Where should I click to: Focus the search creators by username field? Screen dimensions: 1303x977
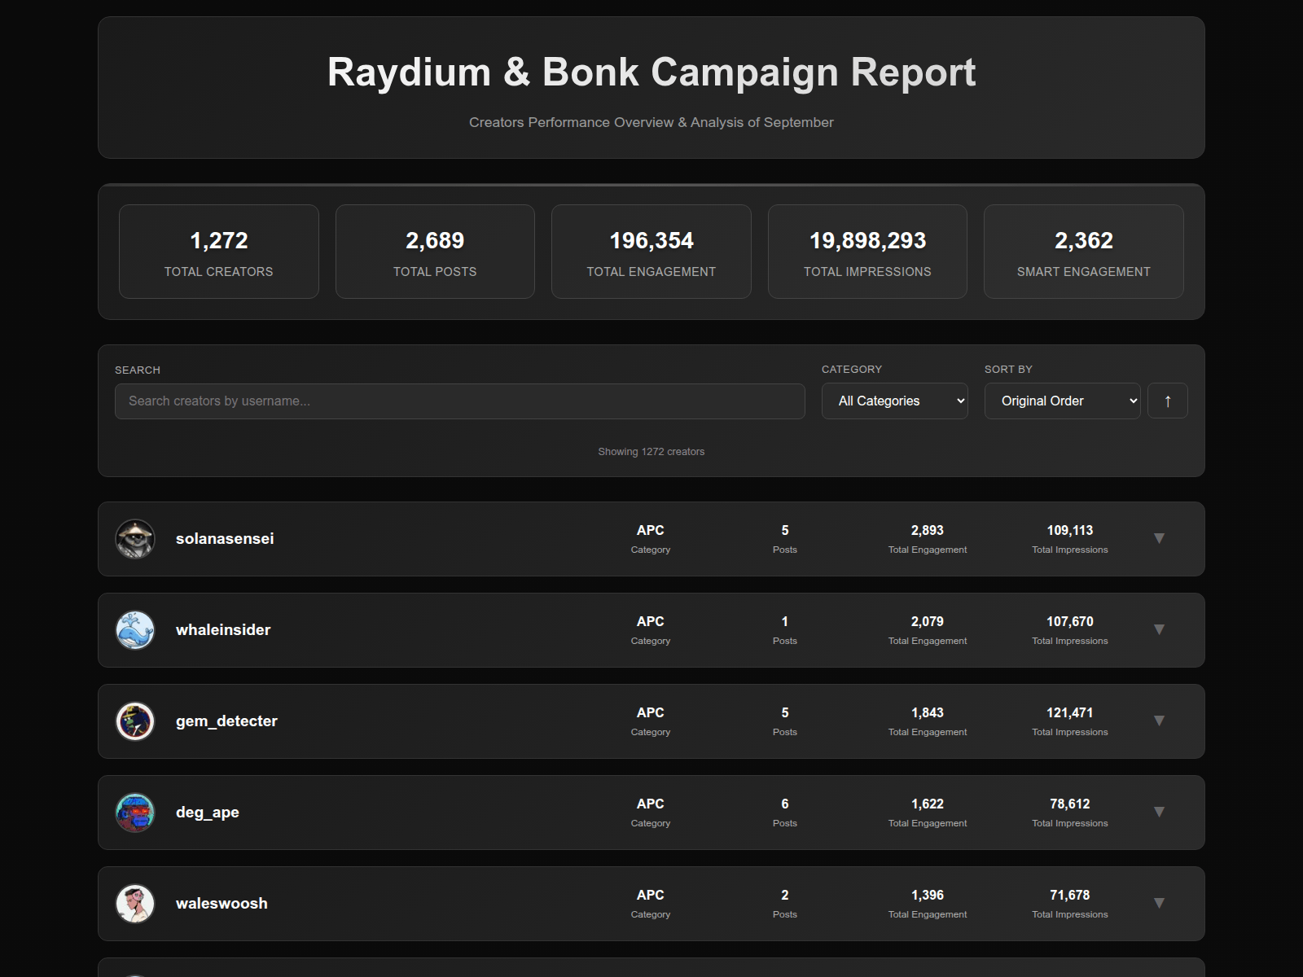click(460, 401)
